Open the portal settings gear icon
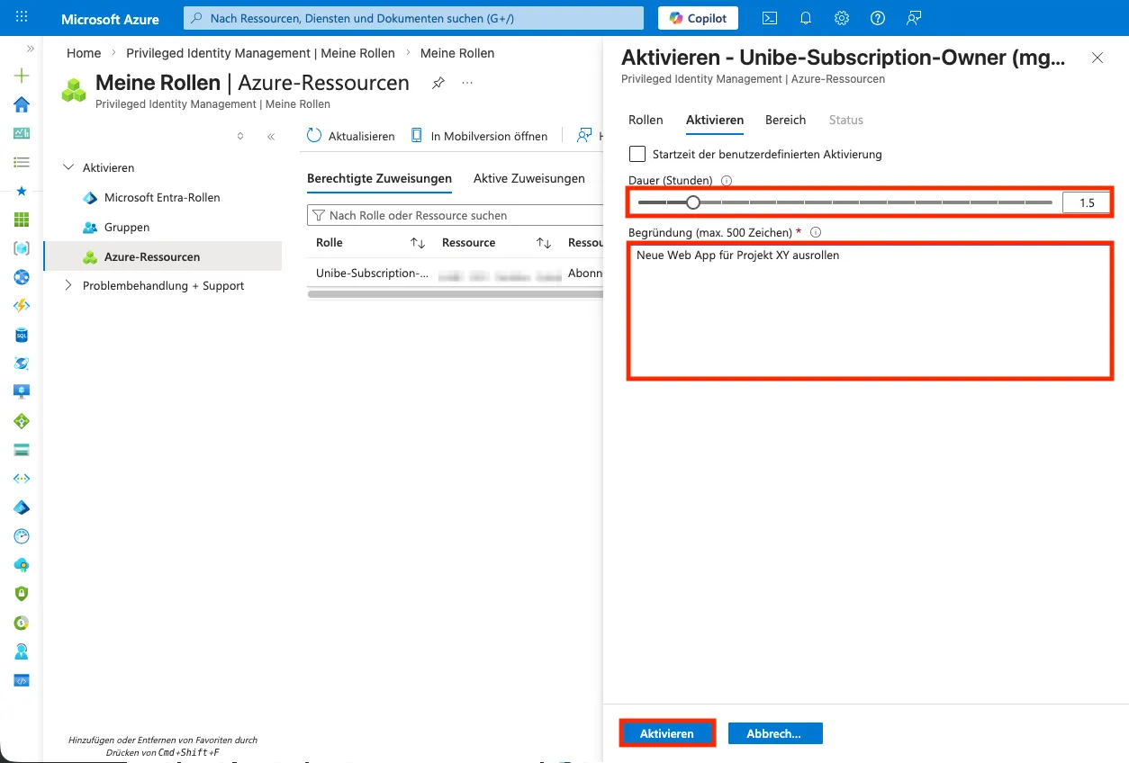This screenshot has height=763, width=1129. click(842, 18)
